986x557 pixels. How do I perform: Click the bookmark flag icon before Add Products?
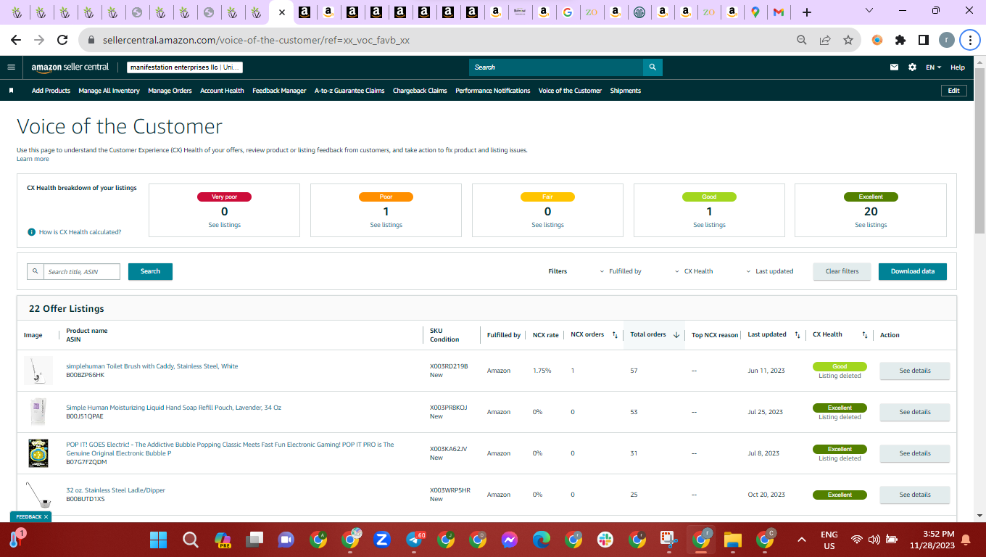[x=11, y=91]
